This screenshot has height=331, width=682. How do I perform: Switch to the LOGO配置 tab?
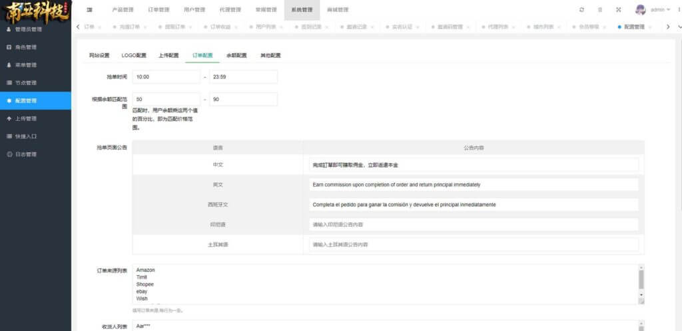coord(134,56)
